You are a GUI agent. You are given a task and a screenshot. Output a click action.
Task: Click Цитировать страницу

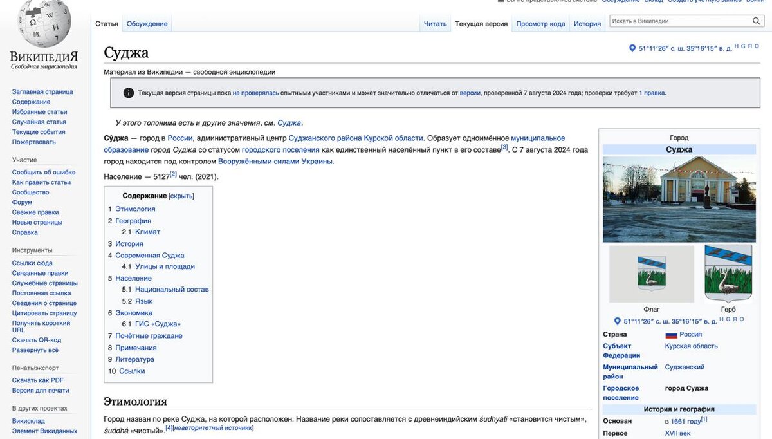point(44,313)
